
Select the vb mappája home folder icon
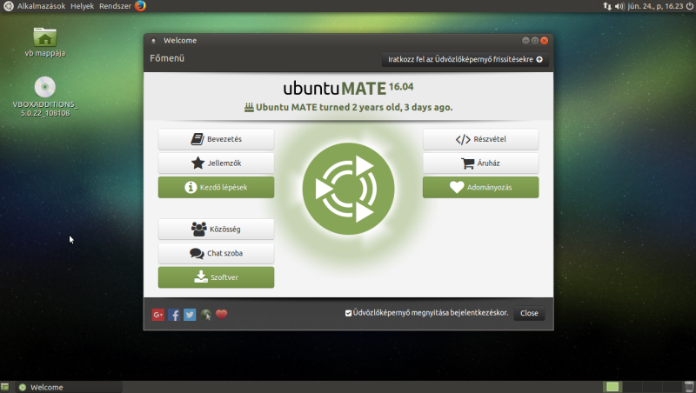point(45,42)
